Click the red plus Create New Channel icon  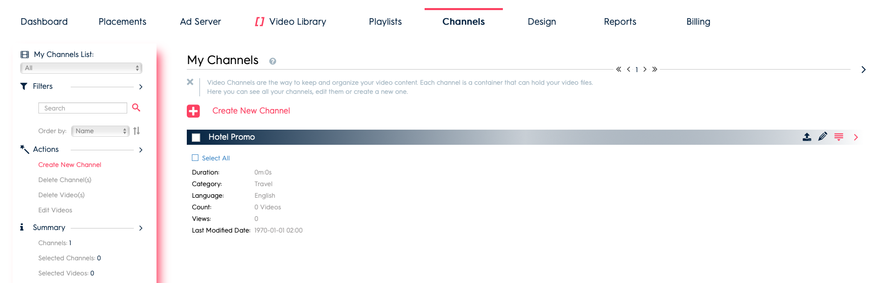point(193,111)
